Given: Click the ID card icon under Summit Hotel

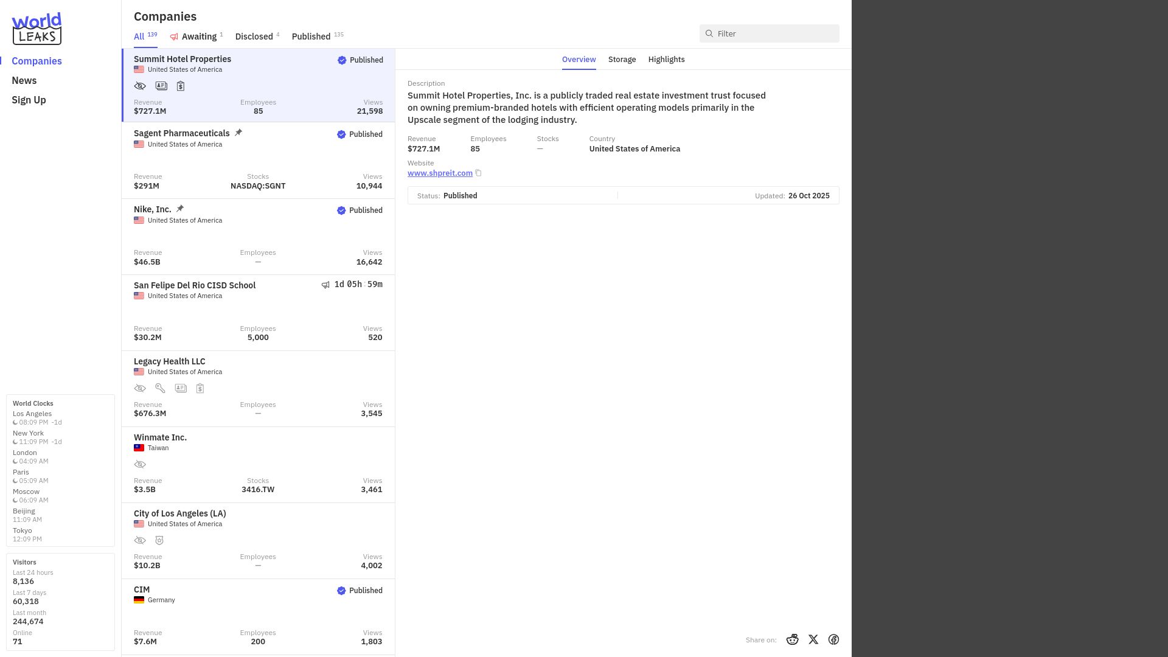Looking at the screenshot, I should pyautogui.click(x=161, y=86).
